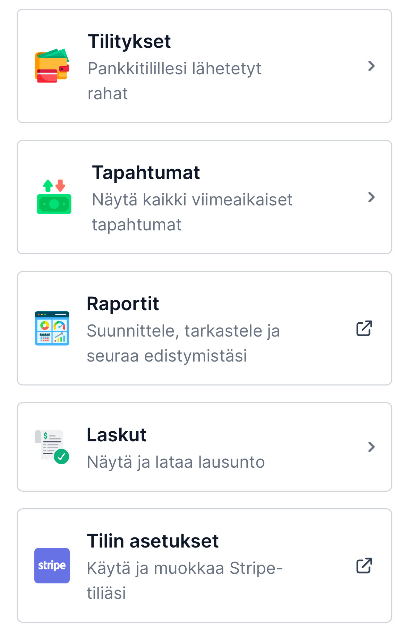Image resolution: width=409 pixels, height=636 pixels.
Task: Click the purple Stripe logo icon
Action: click(x=52, y=566)
